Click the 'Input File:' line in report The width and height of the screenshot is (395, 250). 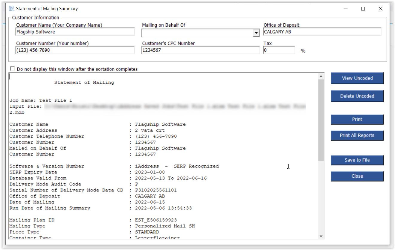(158, 106)
